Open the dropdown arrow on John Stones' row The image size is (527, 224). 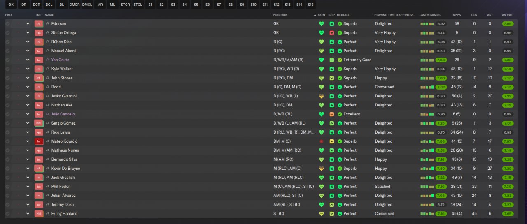28,78
